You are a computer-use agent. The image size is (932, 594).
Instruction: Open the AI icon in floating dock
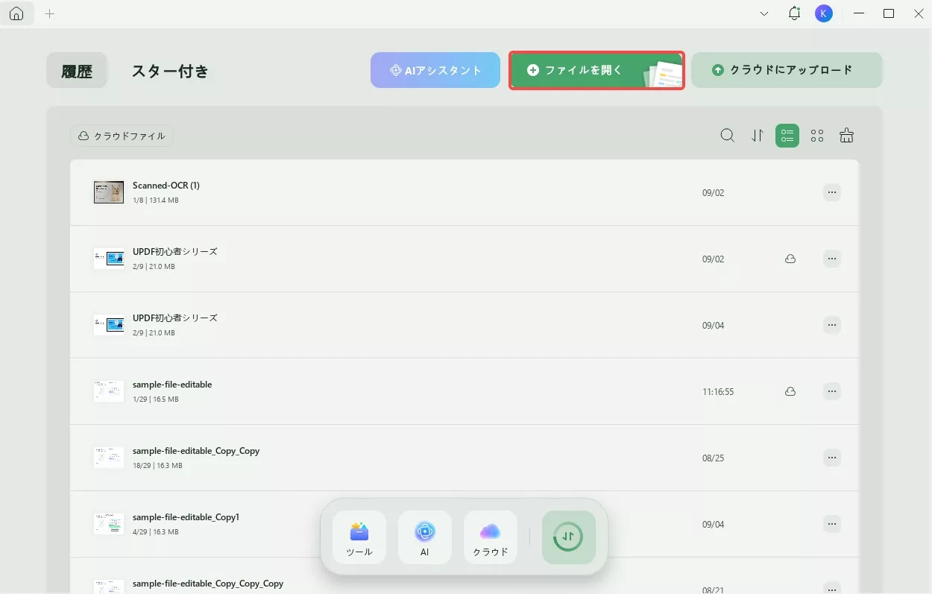tap(425, 537)
